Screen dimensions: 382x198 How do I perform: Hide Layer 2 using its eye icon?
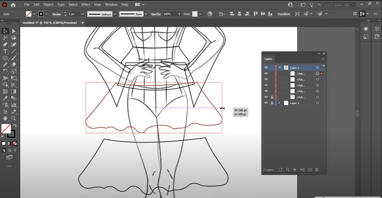pos(266,68)
